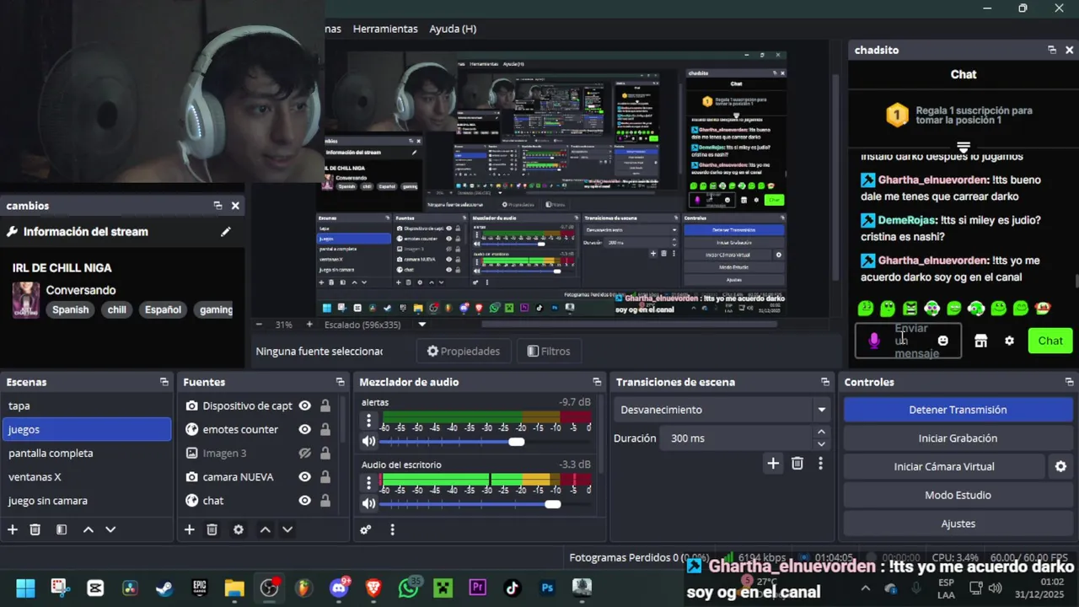Open audio mixer menu dots
1079x607 pixels.
pos(392,529)
